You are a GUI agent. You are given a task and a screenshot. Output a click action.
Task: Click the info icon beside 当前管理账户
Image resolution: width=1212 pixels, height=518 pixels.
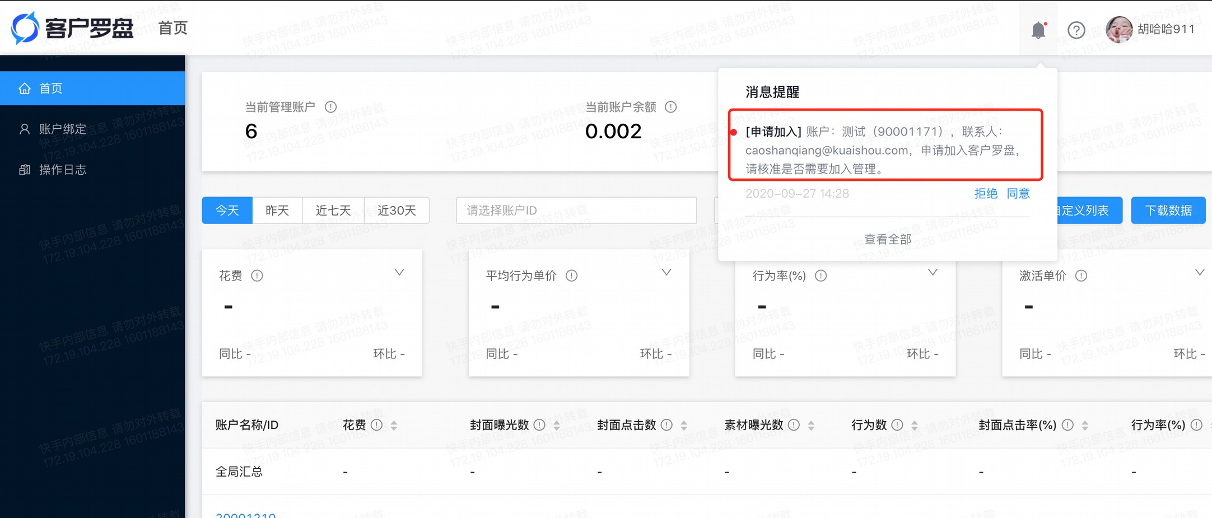coord(331,106)
